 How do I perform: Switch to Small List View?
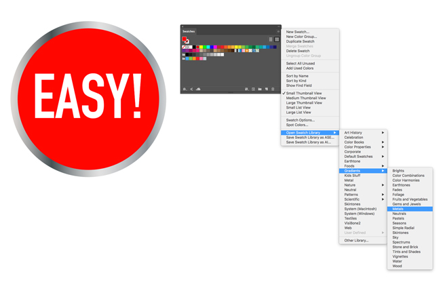point(299,108)
